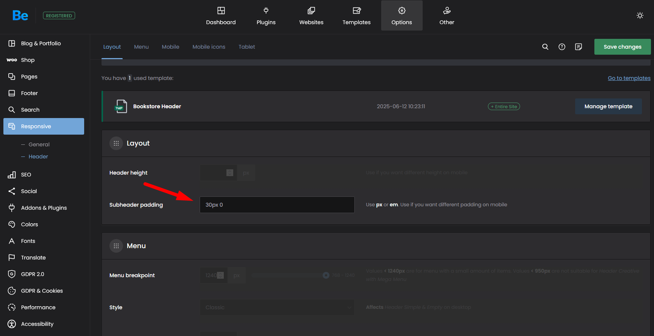Collapse the Layout section using grid icon
This screenshot has height=336, width=654.
tap(116, 143)
